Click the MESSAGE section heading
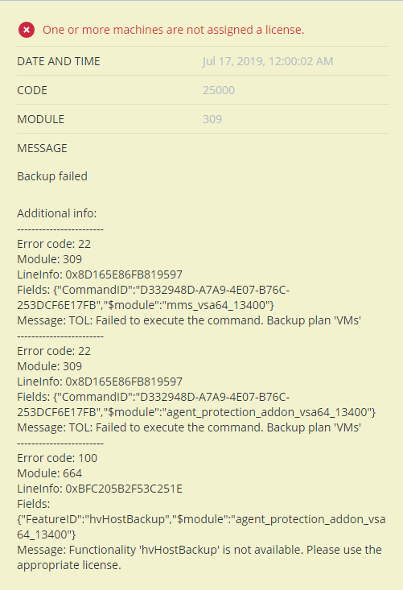The height and width of the screenshot is (590, 403). click(42, 148)
